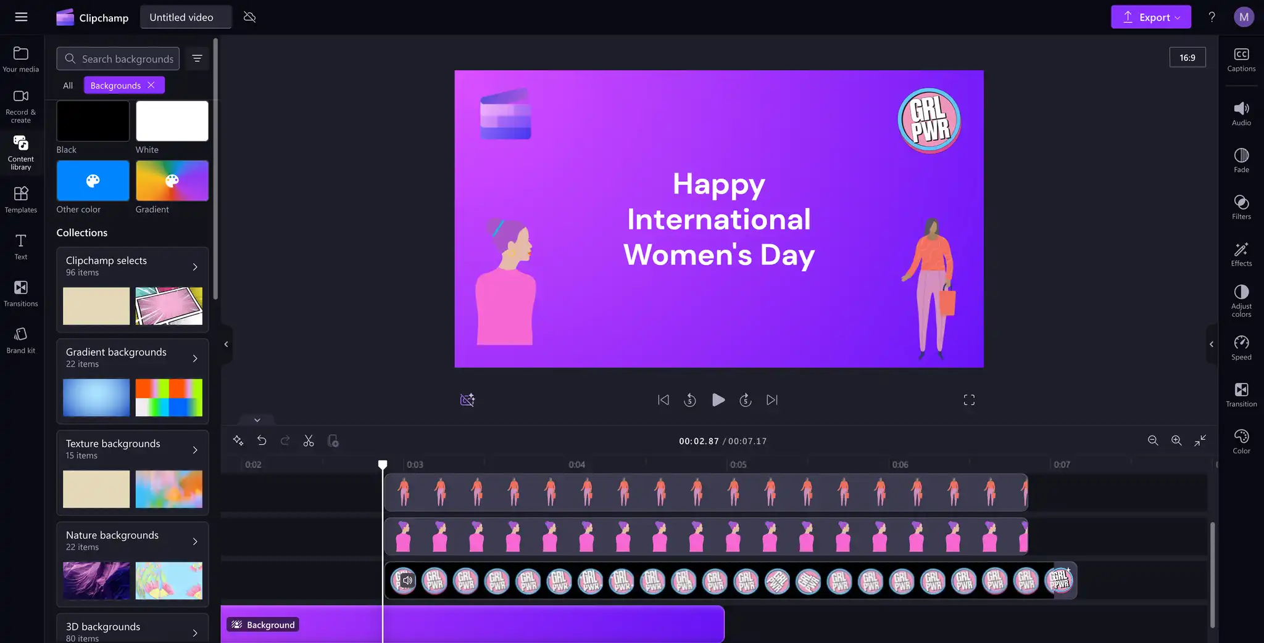Zoom in the timeline
Screen dimensions: 1264x643
pos(1176,440)
